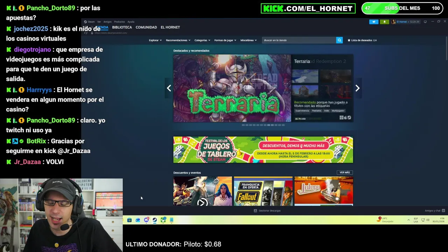Open Xbox app icon in taskbar

tap(163, 220)
